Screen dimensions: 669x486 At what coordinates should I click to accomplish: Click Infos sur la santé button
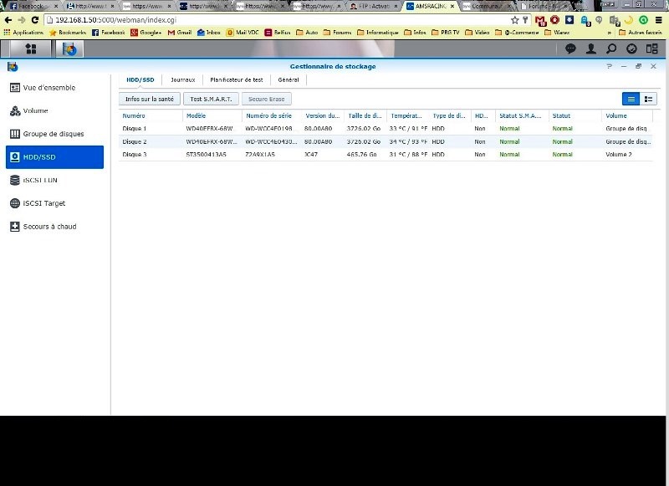coord(150,99)
